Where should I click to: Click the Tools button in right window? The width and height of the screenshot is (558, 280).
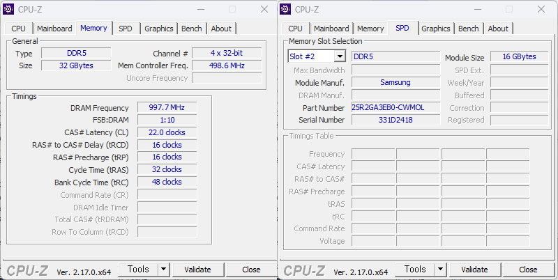tap(415, 270)
